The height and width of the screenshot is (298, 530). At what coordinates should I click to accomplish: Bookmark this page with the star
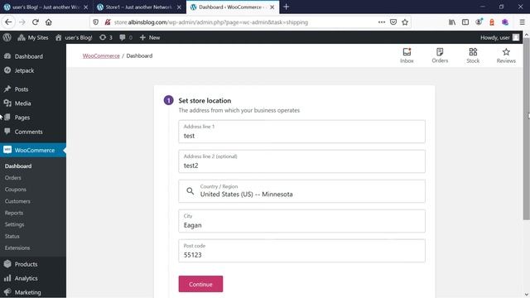[405, 22]
